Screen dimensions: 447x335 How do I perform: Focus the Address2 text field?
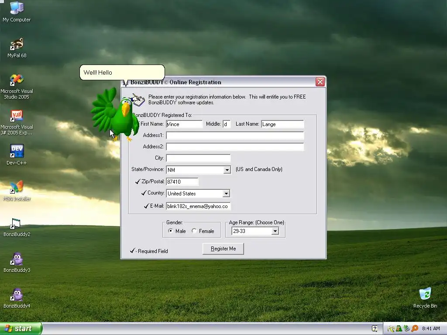(x=235, y=147)
